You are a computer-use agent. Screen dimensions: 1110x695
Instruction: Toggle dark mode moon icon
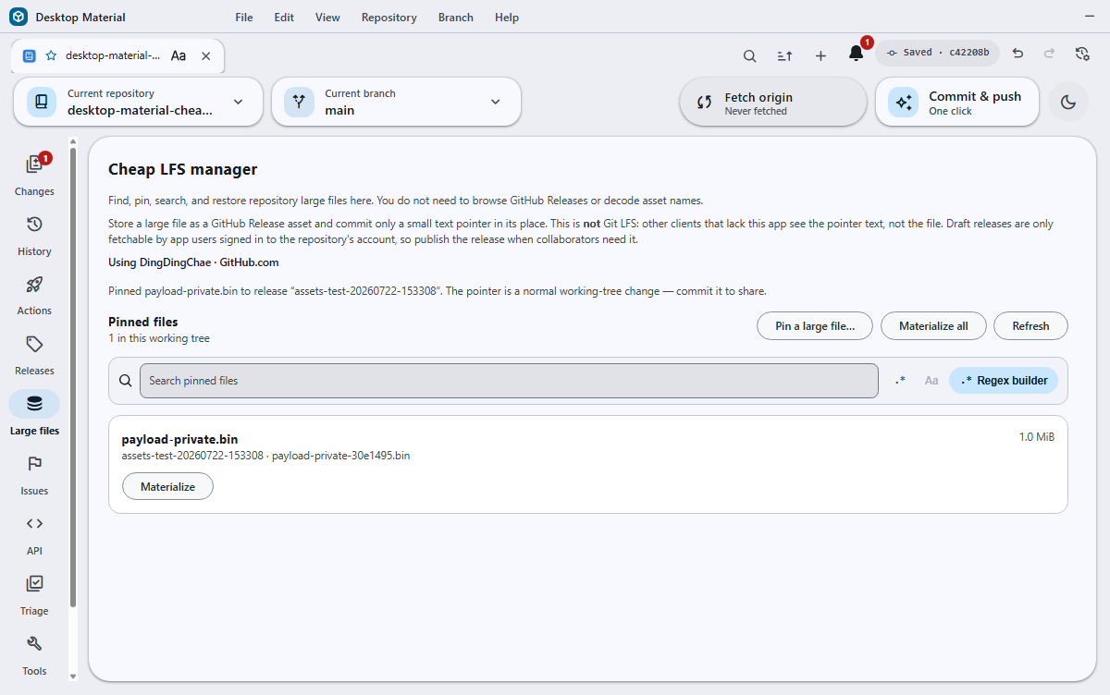pos(1068,102)
